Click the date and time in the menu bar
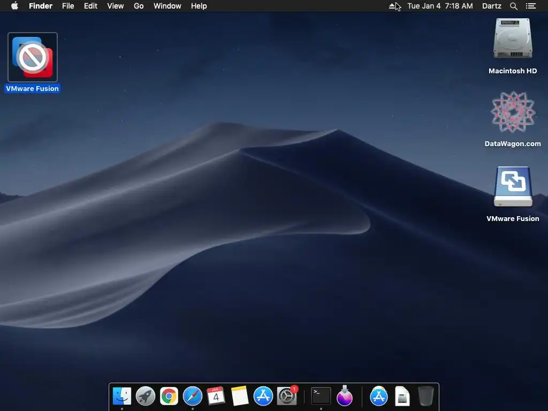Viewport: 548px width, 411px height. coord(440,6)
